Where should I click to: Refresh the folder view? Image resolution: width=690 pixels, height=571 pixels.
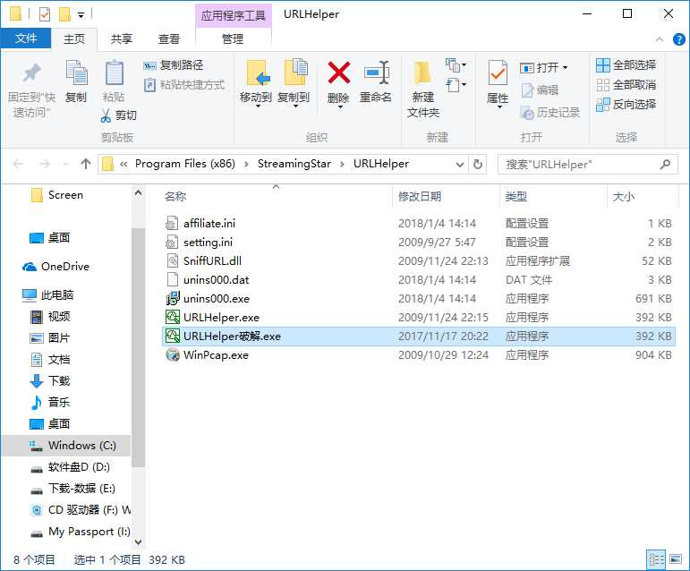point(478,165)
